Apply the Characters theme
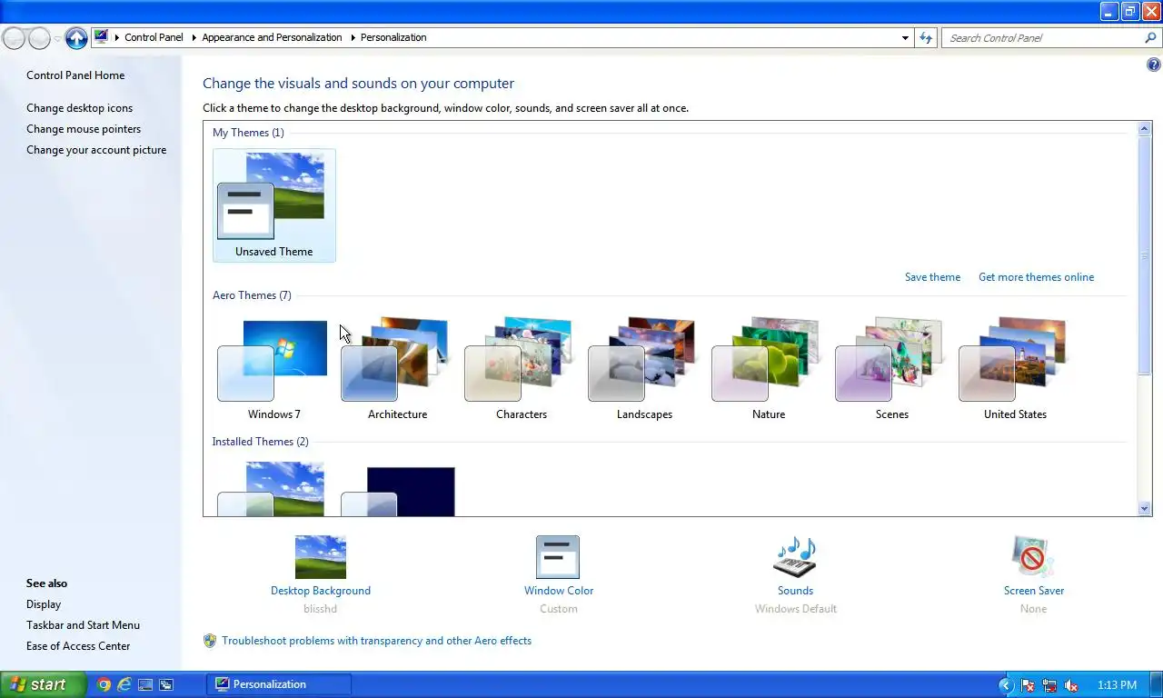1163x698 pixels. [x=521, y=369]
